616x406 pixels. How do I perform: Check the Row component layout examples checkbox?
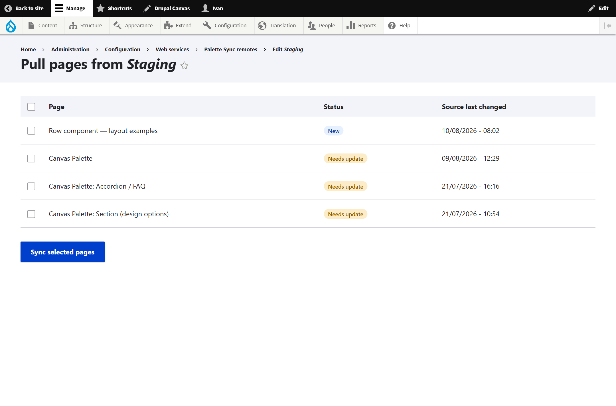(x=31, y=131)
